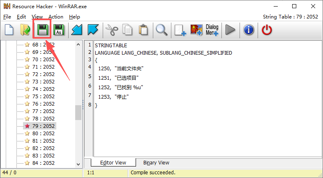Click the red power Exit icon
323x178 pixels.
(x=267, y=30)
